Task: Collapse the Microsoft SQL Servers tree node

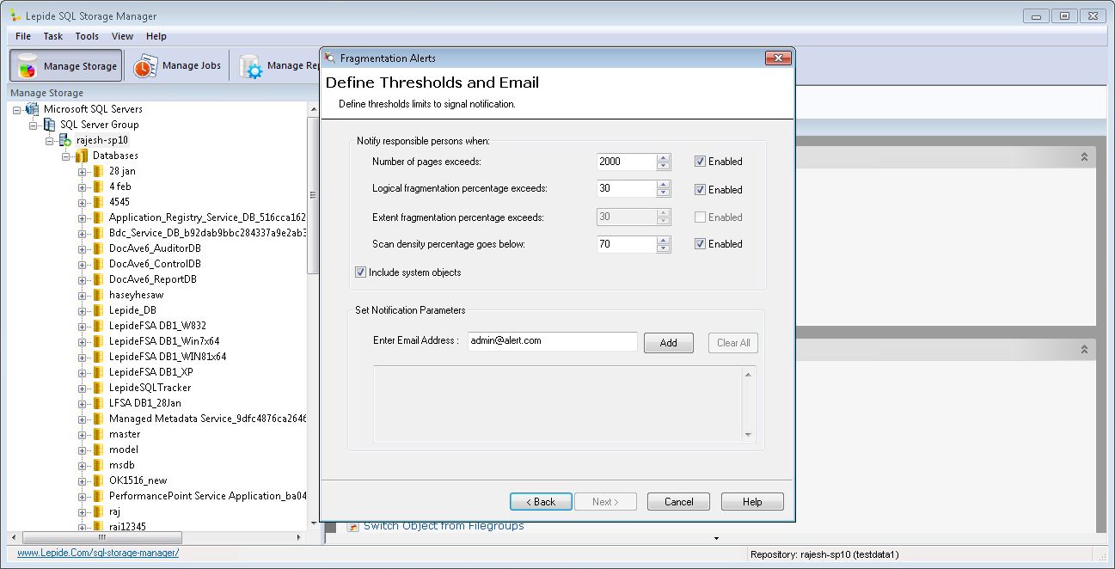Action: 17,109
